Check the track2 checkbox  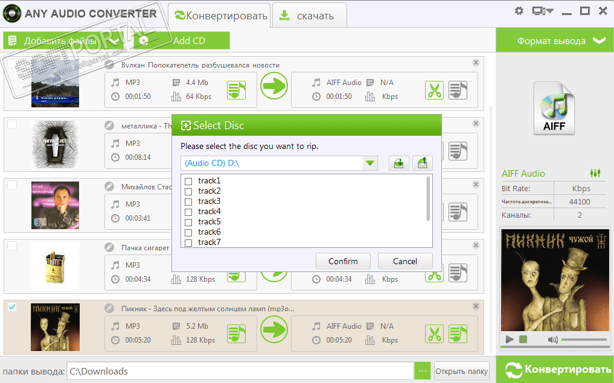tap(188, 191)
